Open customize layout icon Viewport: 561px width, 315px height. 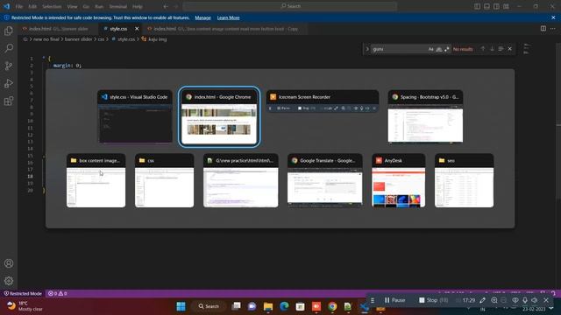[x=506, y=6]
